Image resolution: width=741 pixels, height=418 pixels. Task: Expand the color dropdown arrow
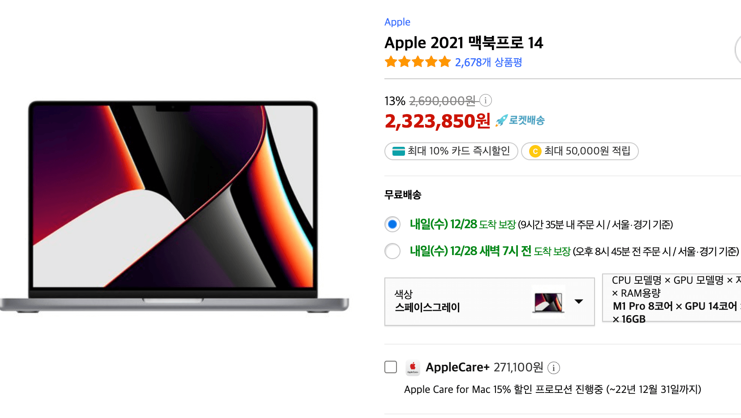pos(579,302)
